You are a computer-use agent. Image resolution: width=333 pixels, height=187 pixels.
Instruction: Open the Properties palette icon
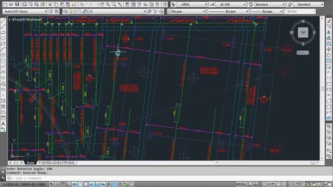pyautogui.click(x=127, y=4)
